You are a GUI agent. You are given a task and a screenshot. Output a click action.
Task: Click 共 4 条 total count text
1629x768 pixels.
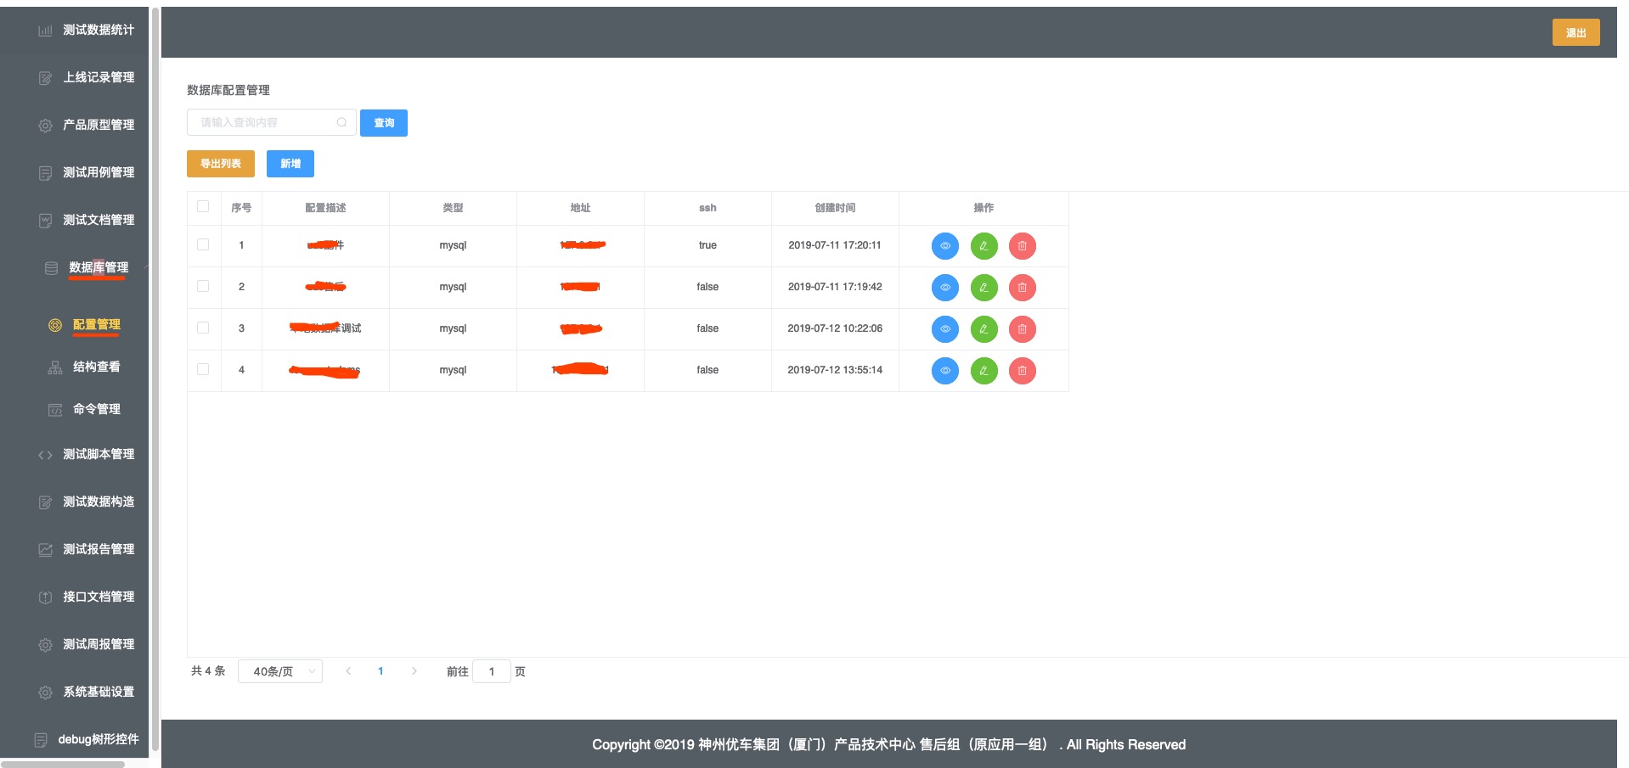(x=208, y=670)
